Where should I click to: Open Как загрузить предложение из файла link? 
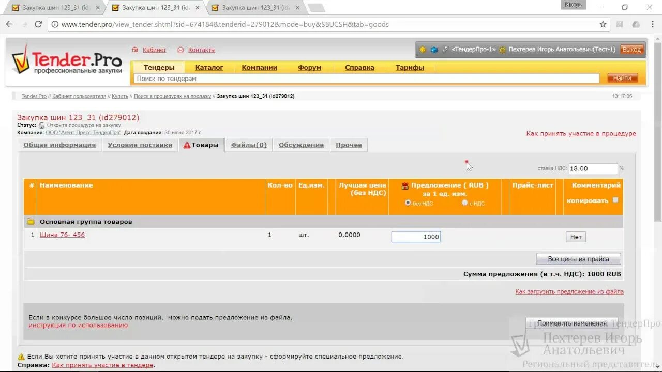569,292
